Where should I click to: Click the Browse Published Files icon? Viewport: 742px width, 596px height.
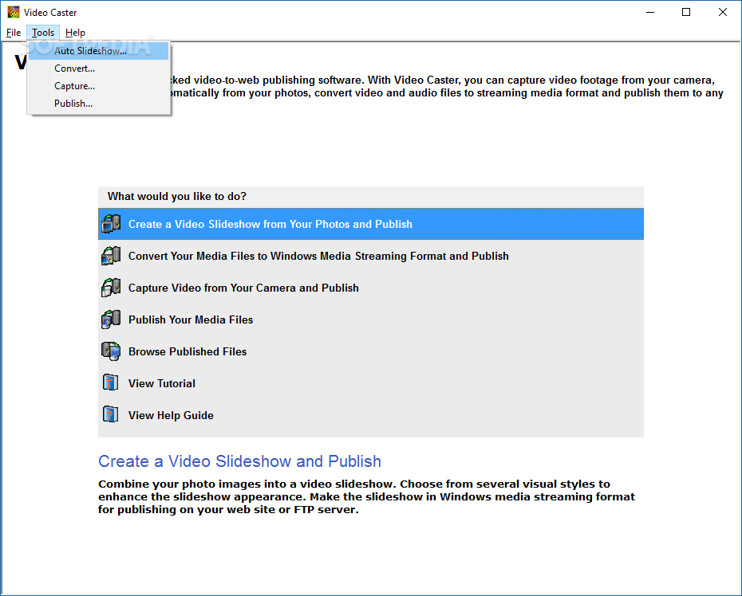111,351
